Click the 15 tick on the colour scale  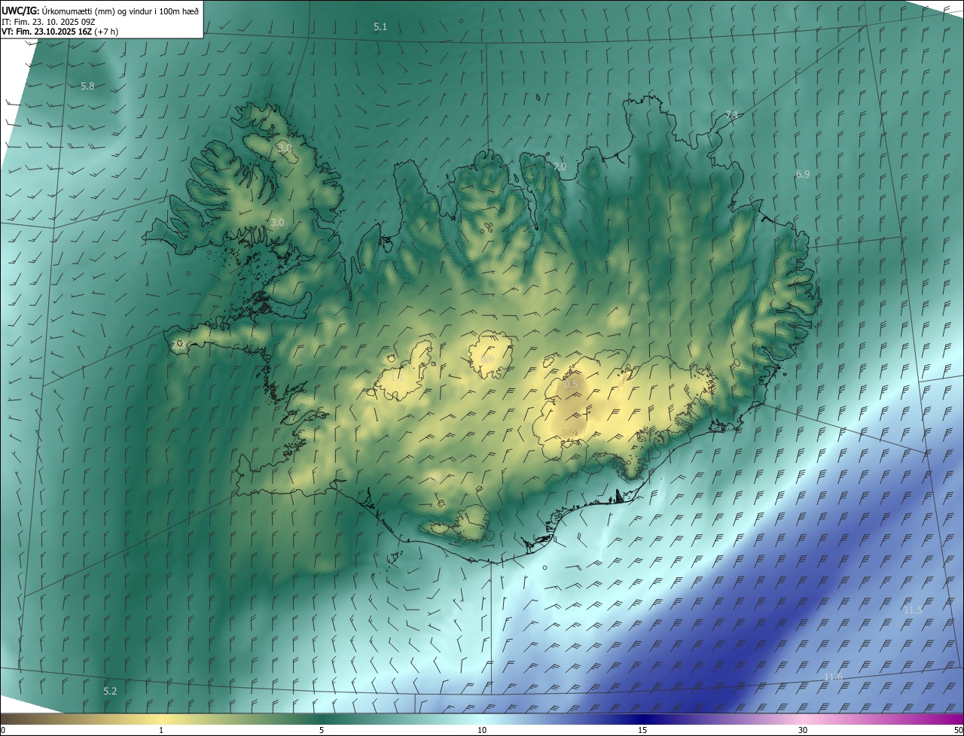point(642,730)
